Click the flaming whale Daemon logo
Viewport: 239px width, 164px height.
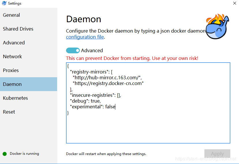(x=217, y=27)
